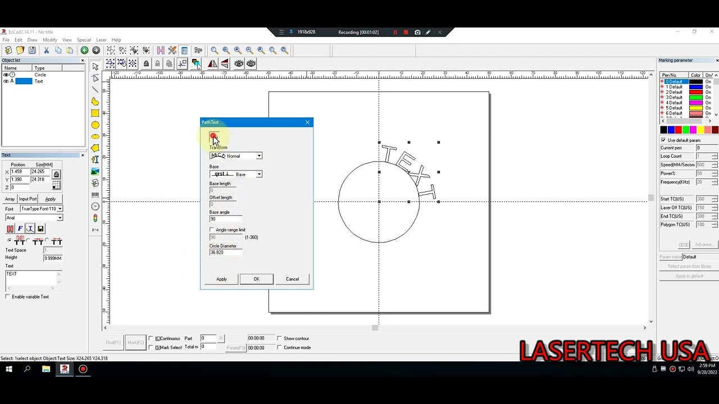
Task: Select the Line draw tool
Action: click(x=95, y=90)
